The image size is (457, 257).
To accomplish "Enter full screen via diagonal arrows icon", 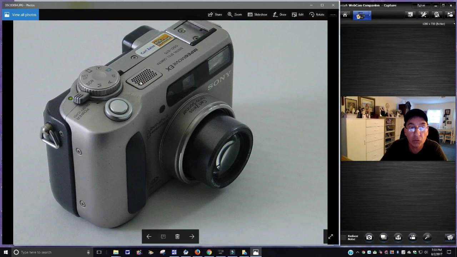I will coord(331,237).
